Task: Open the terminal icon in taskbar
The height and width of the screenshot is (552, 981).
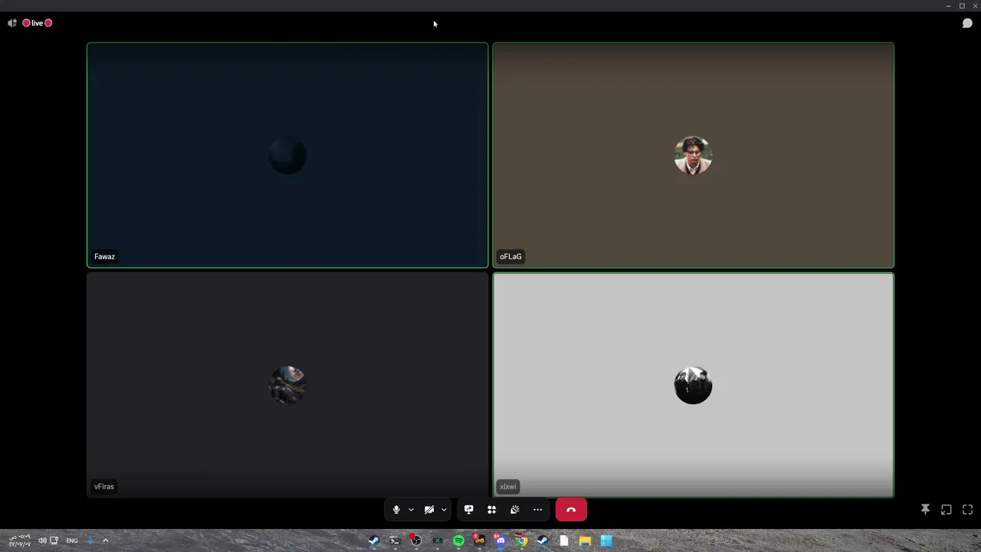Action: (395, 540)
